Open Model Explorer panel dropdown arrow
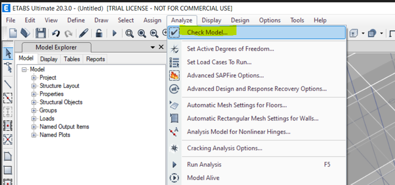The height and width of the screenshot is (185, 395). [x=153, y=47]
